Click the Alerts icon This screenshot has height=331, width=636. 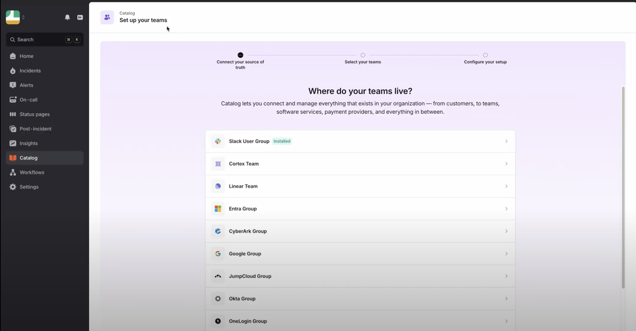click(x=13, y=85)
